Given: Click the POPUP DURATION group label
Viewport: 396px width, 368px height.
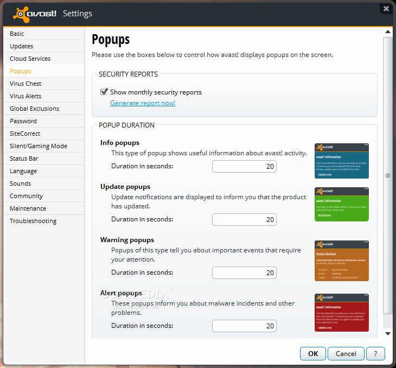Looking at the screenshot, I should click(126, 125).
